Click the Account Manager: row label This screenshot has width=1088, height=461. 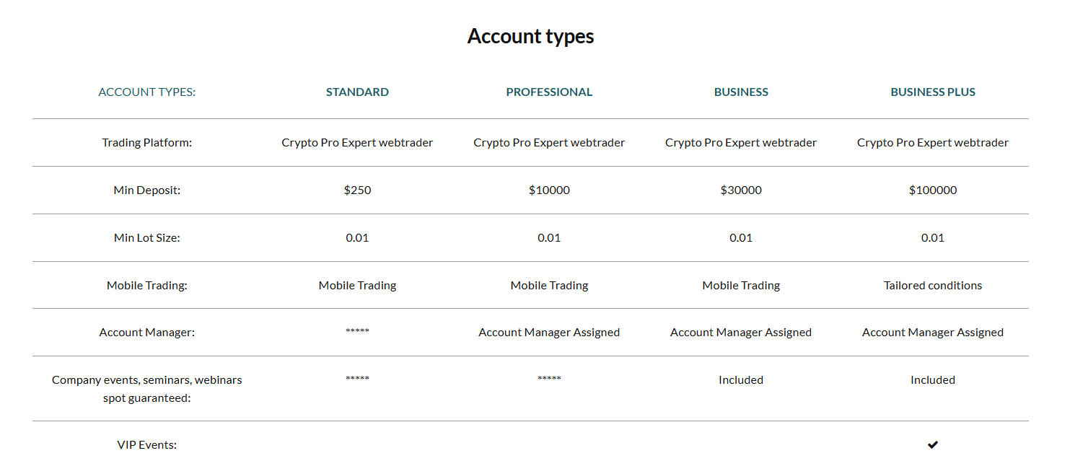click(147, 333)
